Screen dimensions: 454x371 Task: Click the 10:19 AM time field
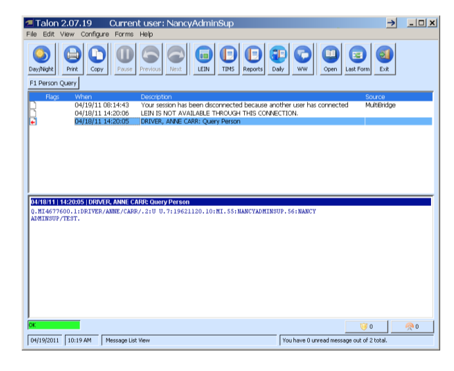click(x=82, y=341)
